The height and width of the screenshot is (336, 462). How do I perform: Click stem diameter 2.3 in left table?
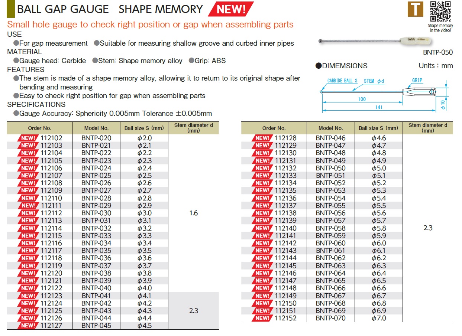[x=194, y=311]
